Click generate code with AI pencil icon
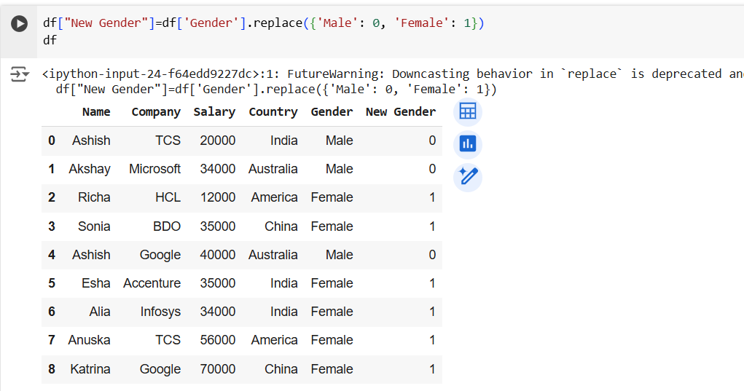The image size is (744, 391). [468, 177]
